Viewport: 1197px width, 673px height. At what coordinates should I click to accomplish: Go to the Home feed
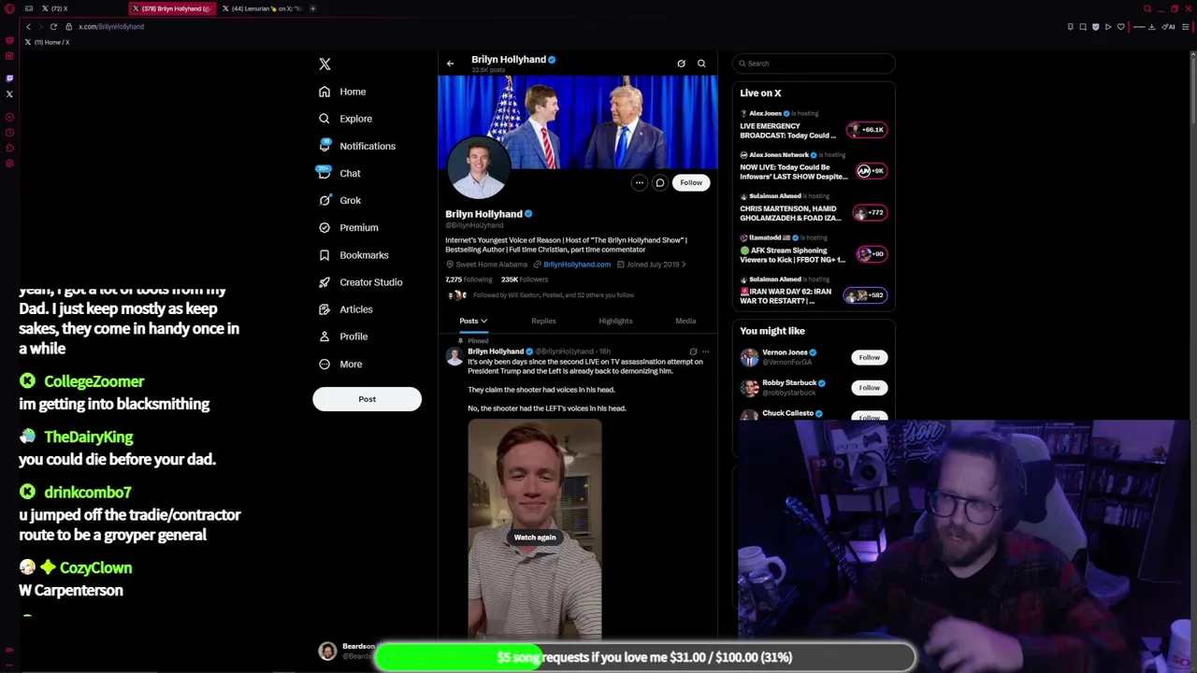[x=342, y=92]
